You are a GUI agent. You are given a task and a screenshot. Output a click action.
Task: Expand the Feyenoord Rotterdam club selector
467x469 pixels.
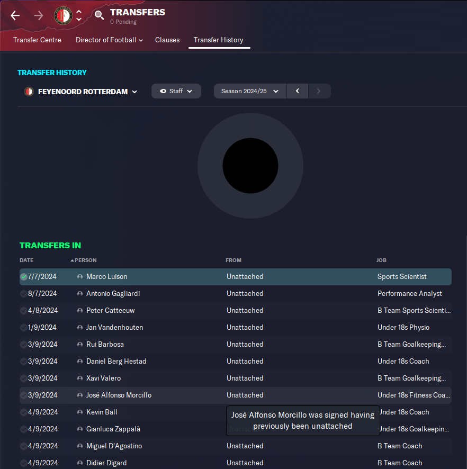tap(81, 92)
